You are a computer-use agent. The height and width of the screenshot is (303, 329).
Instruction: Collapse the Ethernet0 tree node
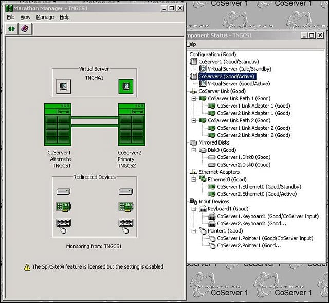click(194, 180)
